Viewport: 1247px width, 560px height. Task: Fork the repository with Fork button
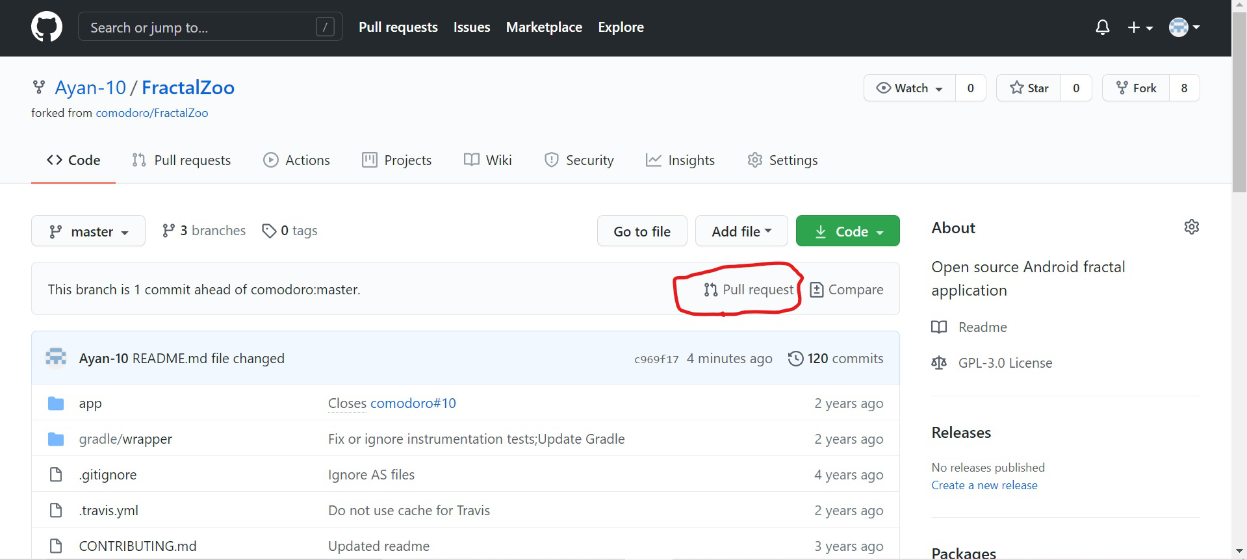[1136, 88]
